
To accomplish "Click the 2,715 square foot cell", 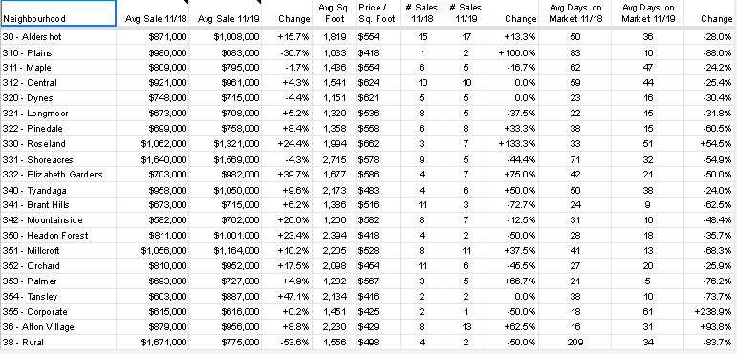I will (x=335, y=160).
